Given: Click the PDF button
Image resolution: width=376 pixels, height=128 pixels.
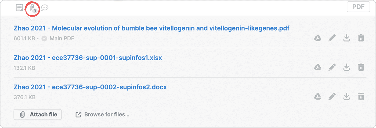Looking at the screenshot, I should [x=358, y=7].
